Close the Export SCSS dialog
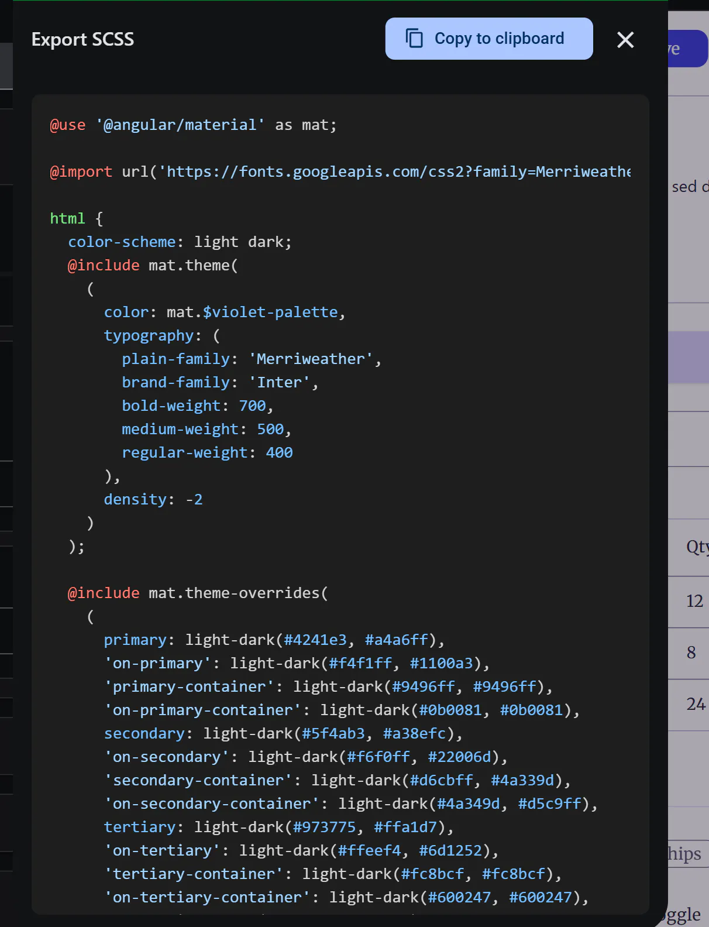This screenshot has width=709, height=927. tap(625, 40)
